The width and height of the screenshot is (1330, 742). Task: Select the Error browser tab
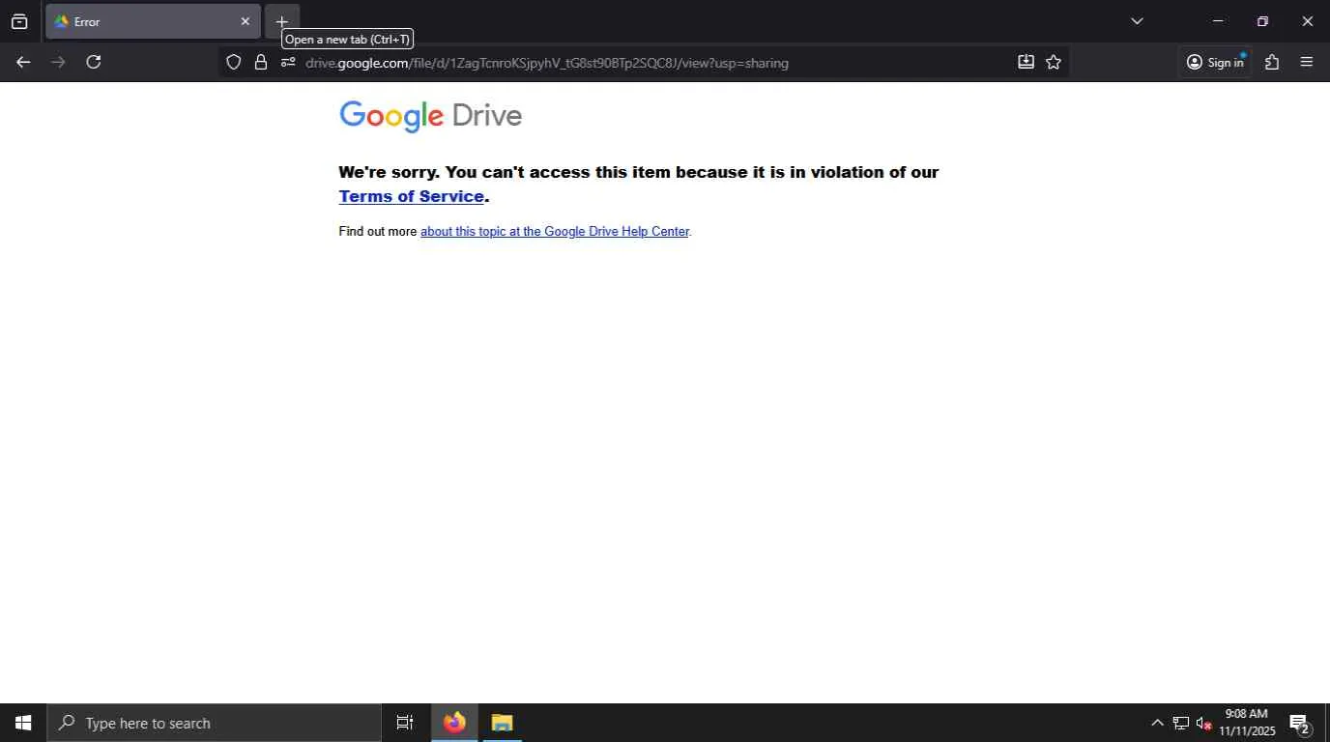coord(153,21)
